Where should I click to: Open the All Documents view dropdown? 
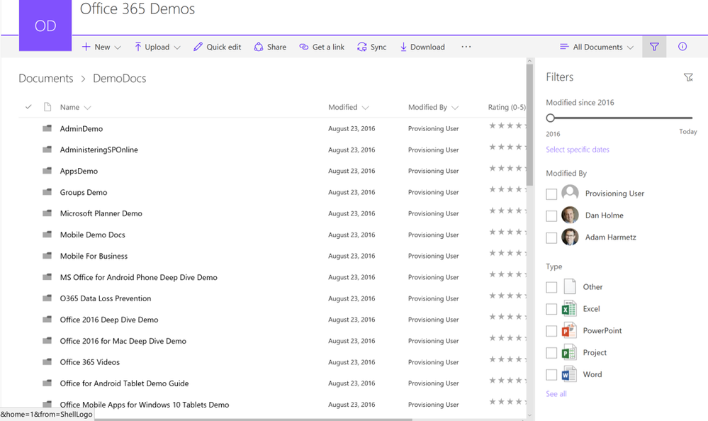pyautogui.click(x=597, y=47)
